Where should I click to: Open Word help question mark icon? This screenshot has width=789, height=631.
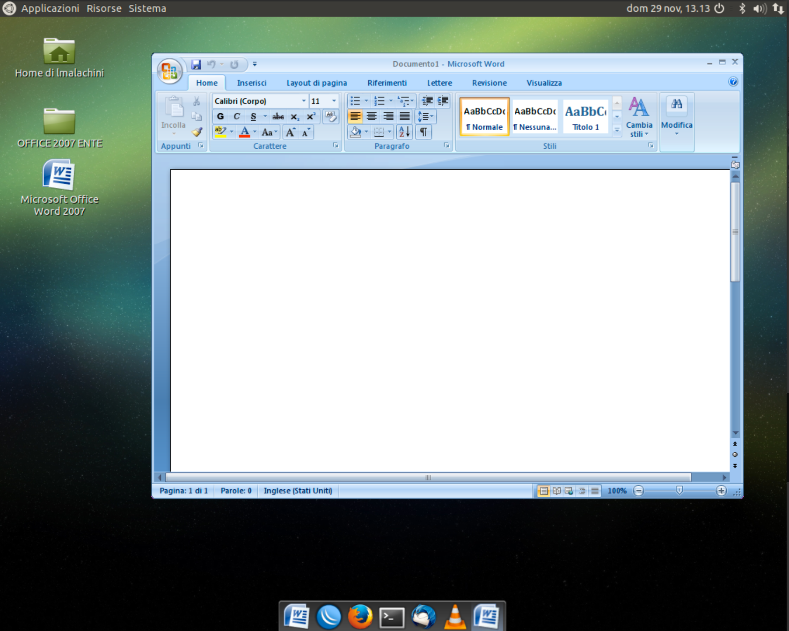click(x=733, y=82)
